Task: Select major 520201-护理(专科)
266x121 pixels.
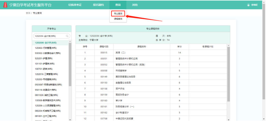Action: pyautogui.click(x=44, y=58)
